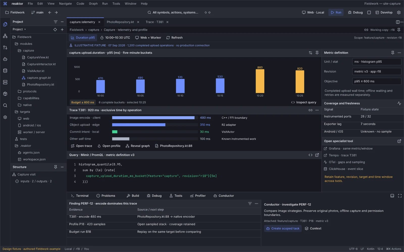Image resolution: width=404 pixels, height=252 pixels.
Task: Toggle bottom panel layout icon
Action: [x=392, y=196]
